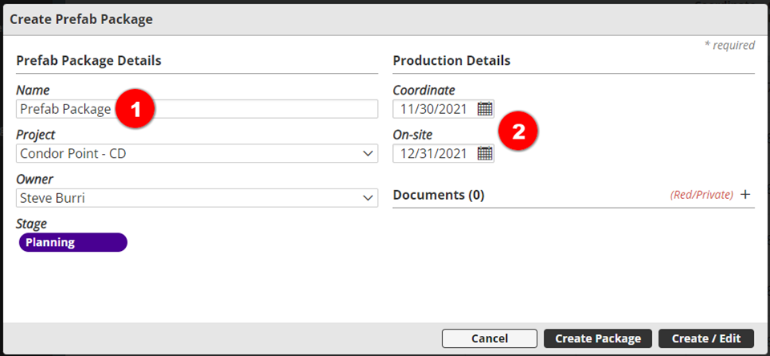Click the On-site date 12/31/2021 field
The image size is (770, 356).
(x=434, y=153)
